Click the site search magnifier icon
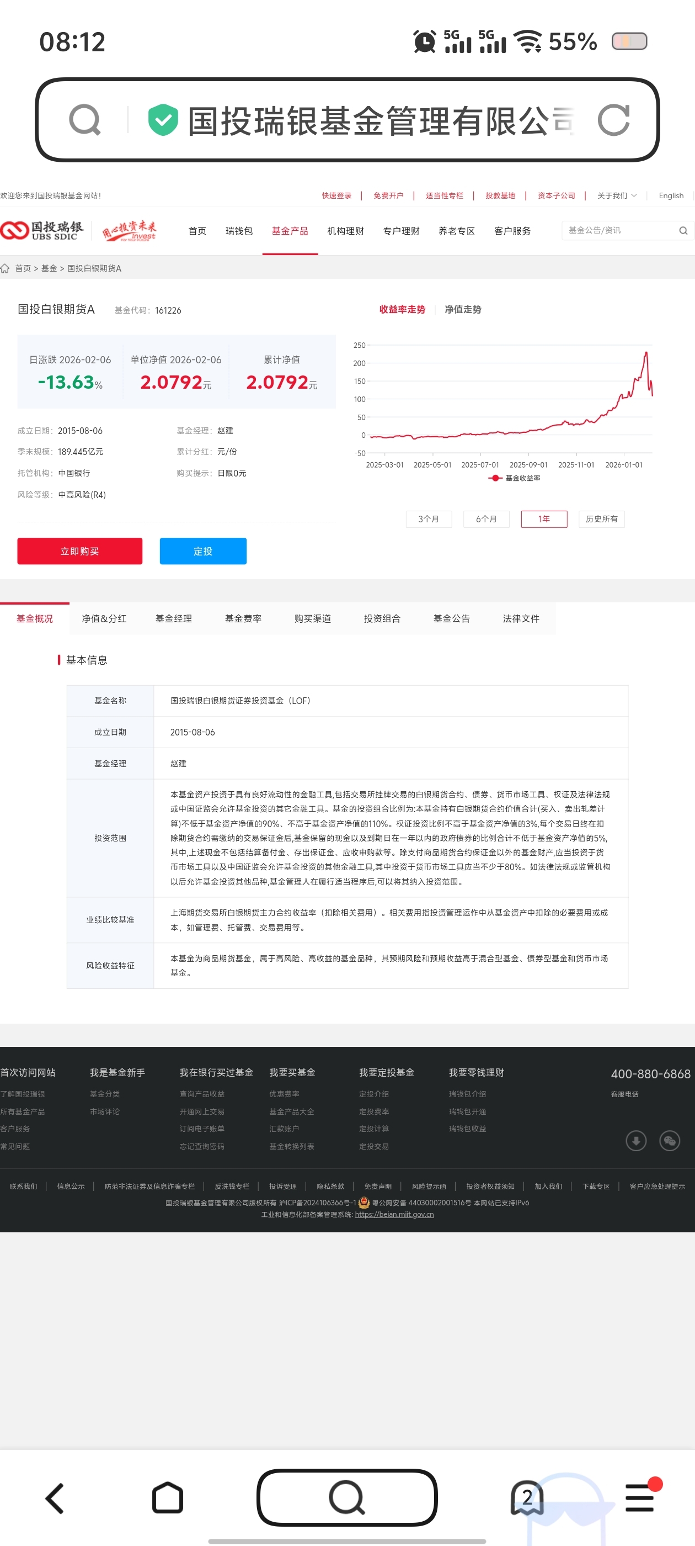 (x=683, y=230)
